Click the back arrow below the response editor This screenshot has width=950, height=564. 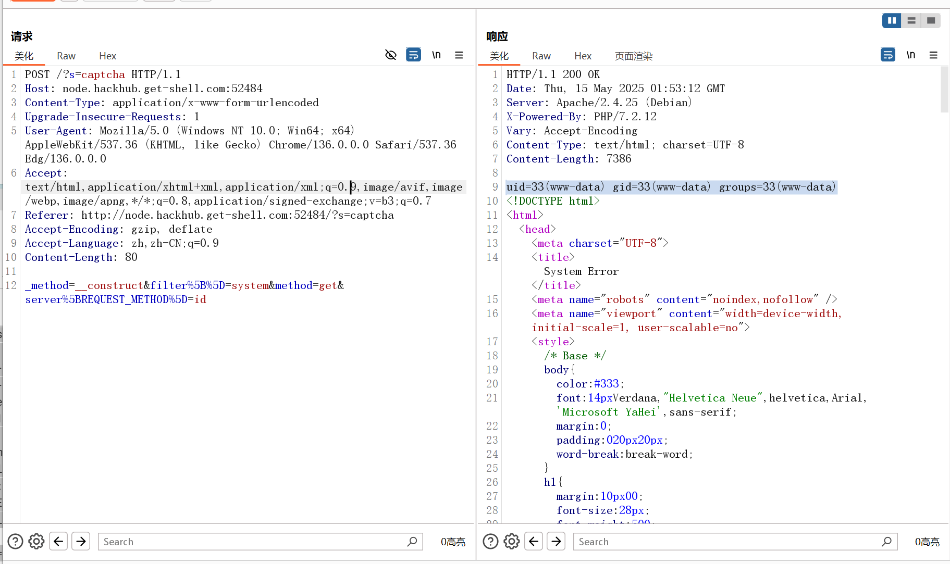(533, 541)
